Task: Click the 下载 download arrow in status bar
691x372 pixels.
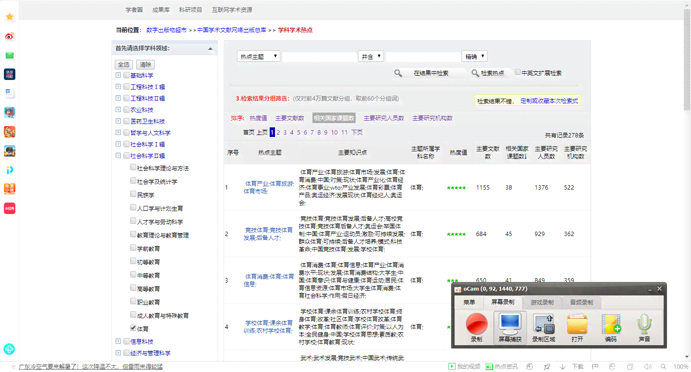Action: [x=563, y=367]
